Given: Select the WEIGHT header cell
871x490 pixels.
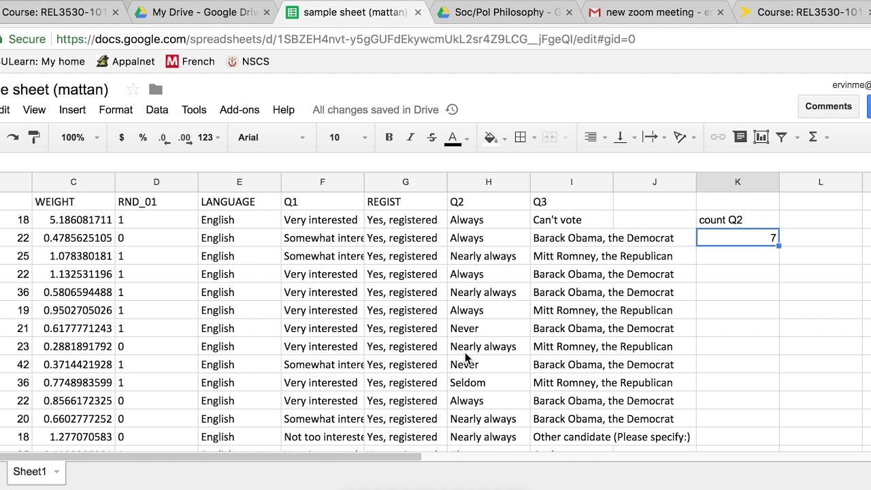Looking at the screenshot, I should coord(73,201).
